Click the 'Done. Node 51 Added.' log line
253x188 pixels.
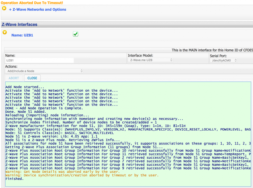(x=26, y=112)
